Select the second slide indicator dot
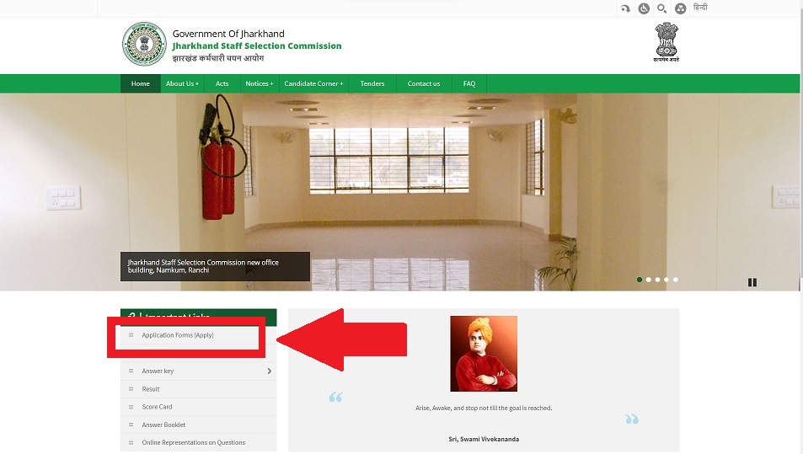 pyautogui.click(x=648, y=280)
